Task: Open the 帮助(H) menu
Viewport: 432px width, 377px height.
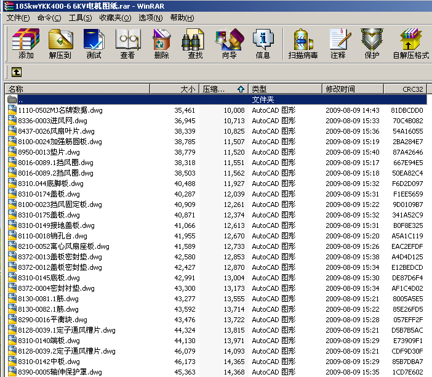Action: (x=182, y=18)
